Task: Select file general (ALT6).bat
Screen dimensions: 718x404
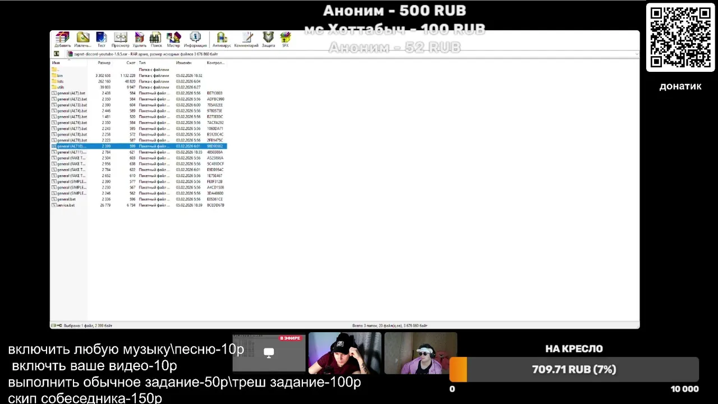Action: pyautogui.click(x=138, y=122)
